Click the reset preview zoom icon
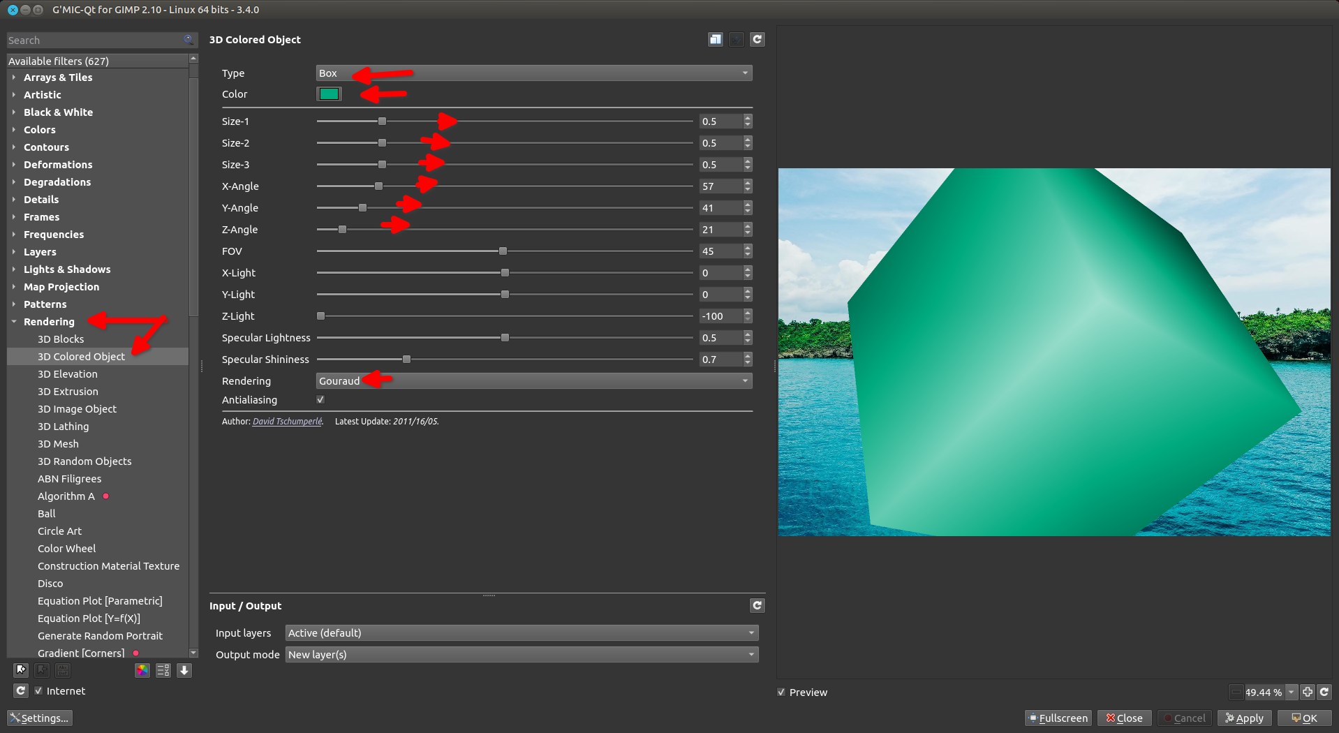 pyautogui.click(x=1324, y=692)
